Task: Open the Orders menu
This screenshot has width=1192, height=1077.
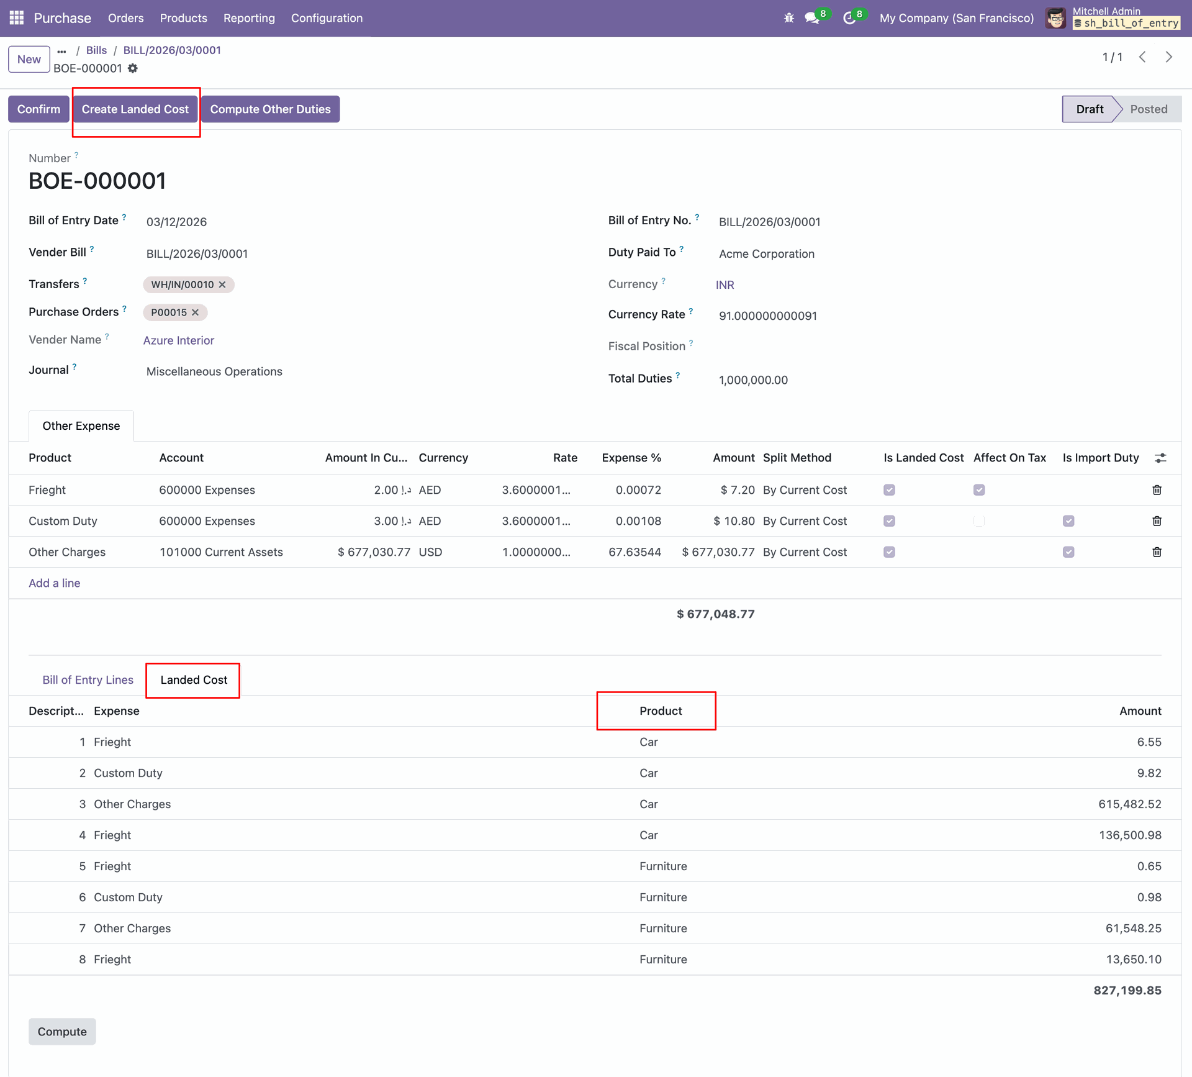Action: coord(125,18)
